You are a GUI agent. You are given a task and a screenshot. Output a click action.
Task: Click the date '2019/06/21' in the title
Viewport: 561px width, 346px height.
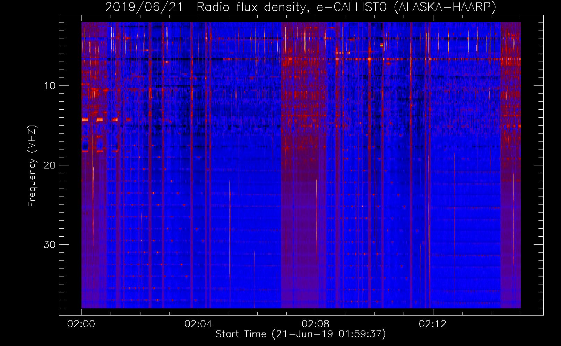click(x=144, y=7)
